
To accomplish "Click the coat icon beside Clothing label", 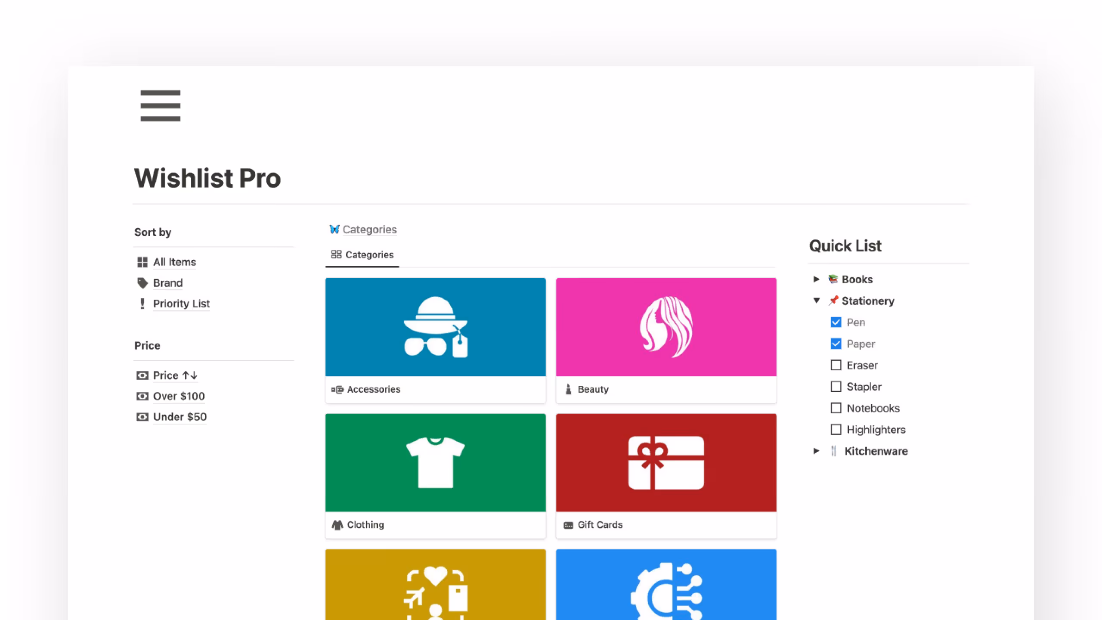I will (x=337, y=525).
